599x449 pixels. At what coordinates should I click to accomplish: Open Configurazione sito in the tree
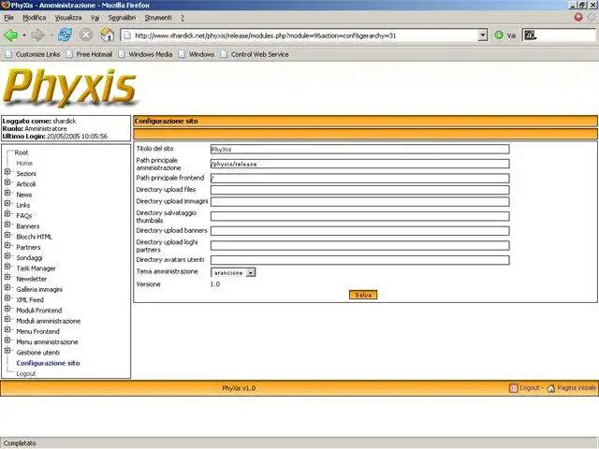pos(48,363)
